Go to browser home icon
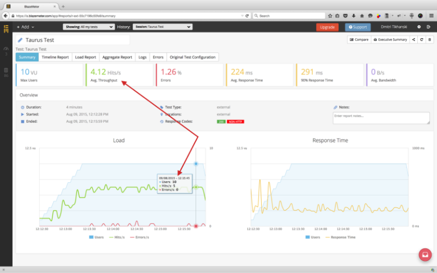This screenshot has height=273, width=437. [x=362, y=16]
